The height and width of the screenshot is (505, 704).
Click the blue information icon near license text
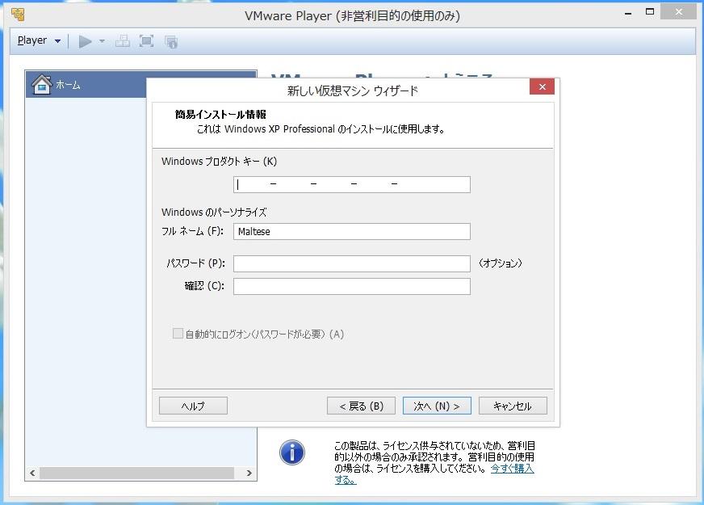pyautogui.click(x=292, y=452)
